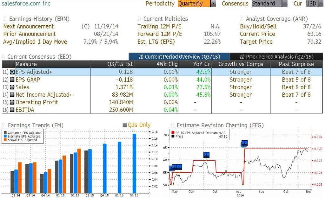Click the Q1 16 estimate bar in Earnings Trends
Viewport: 325px width, 198px height.
120,167
